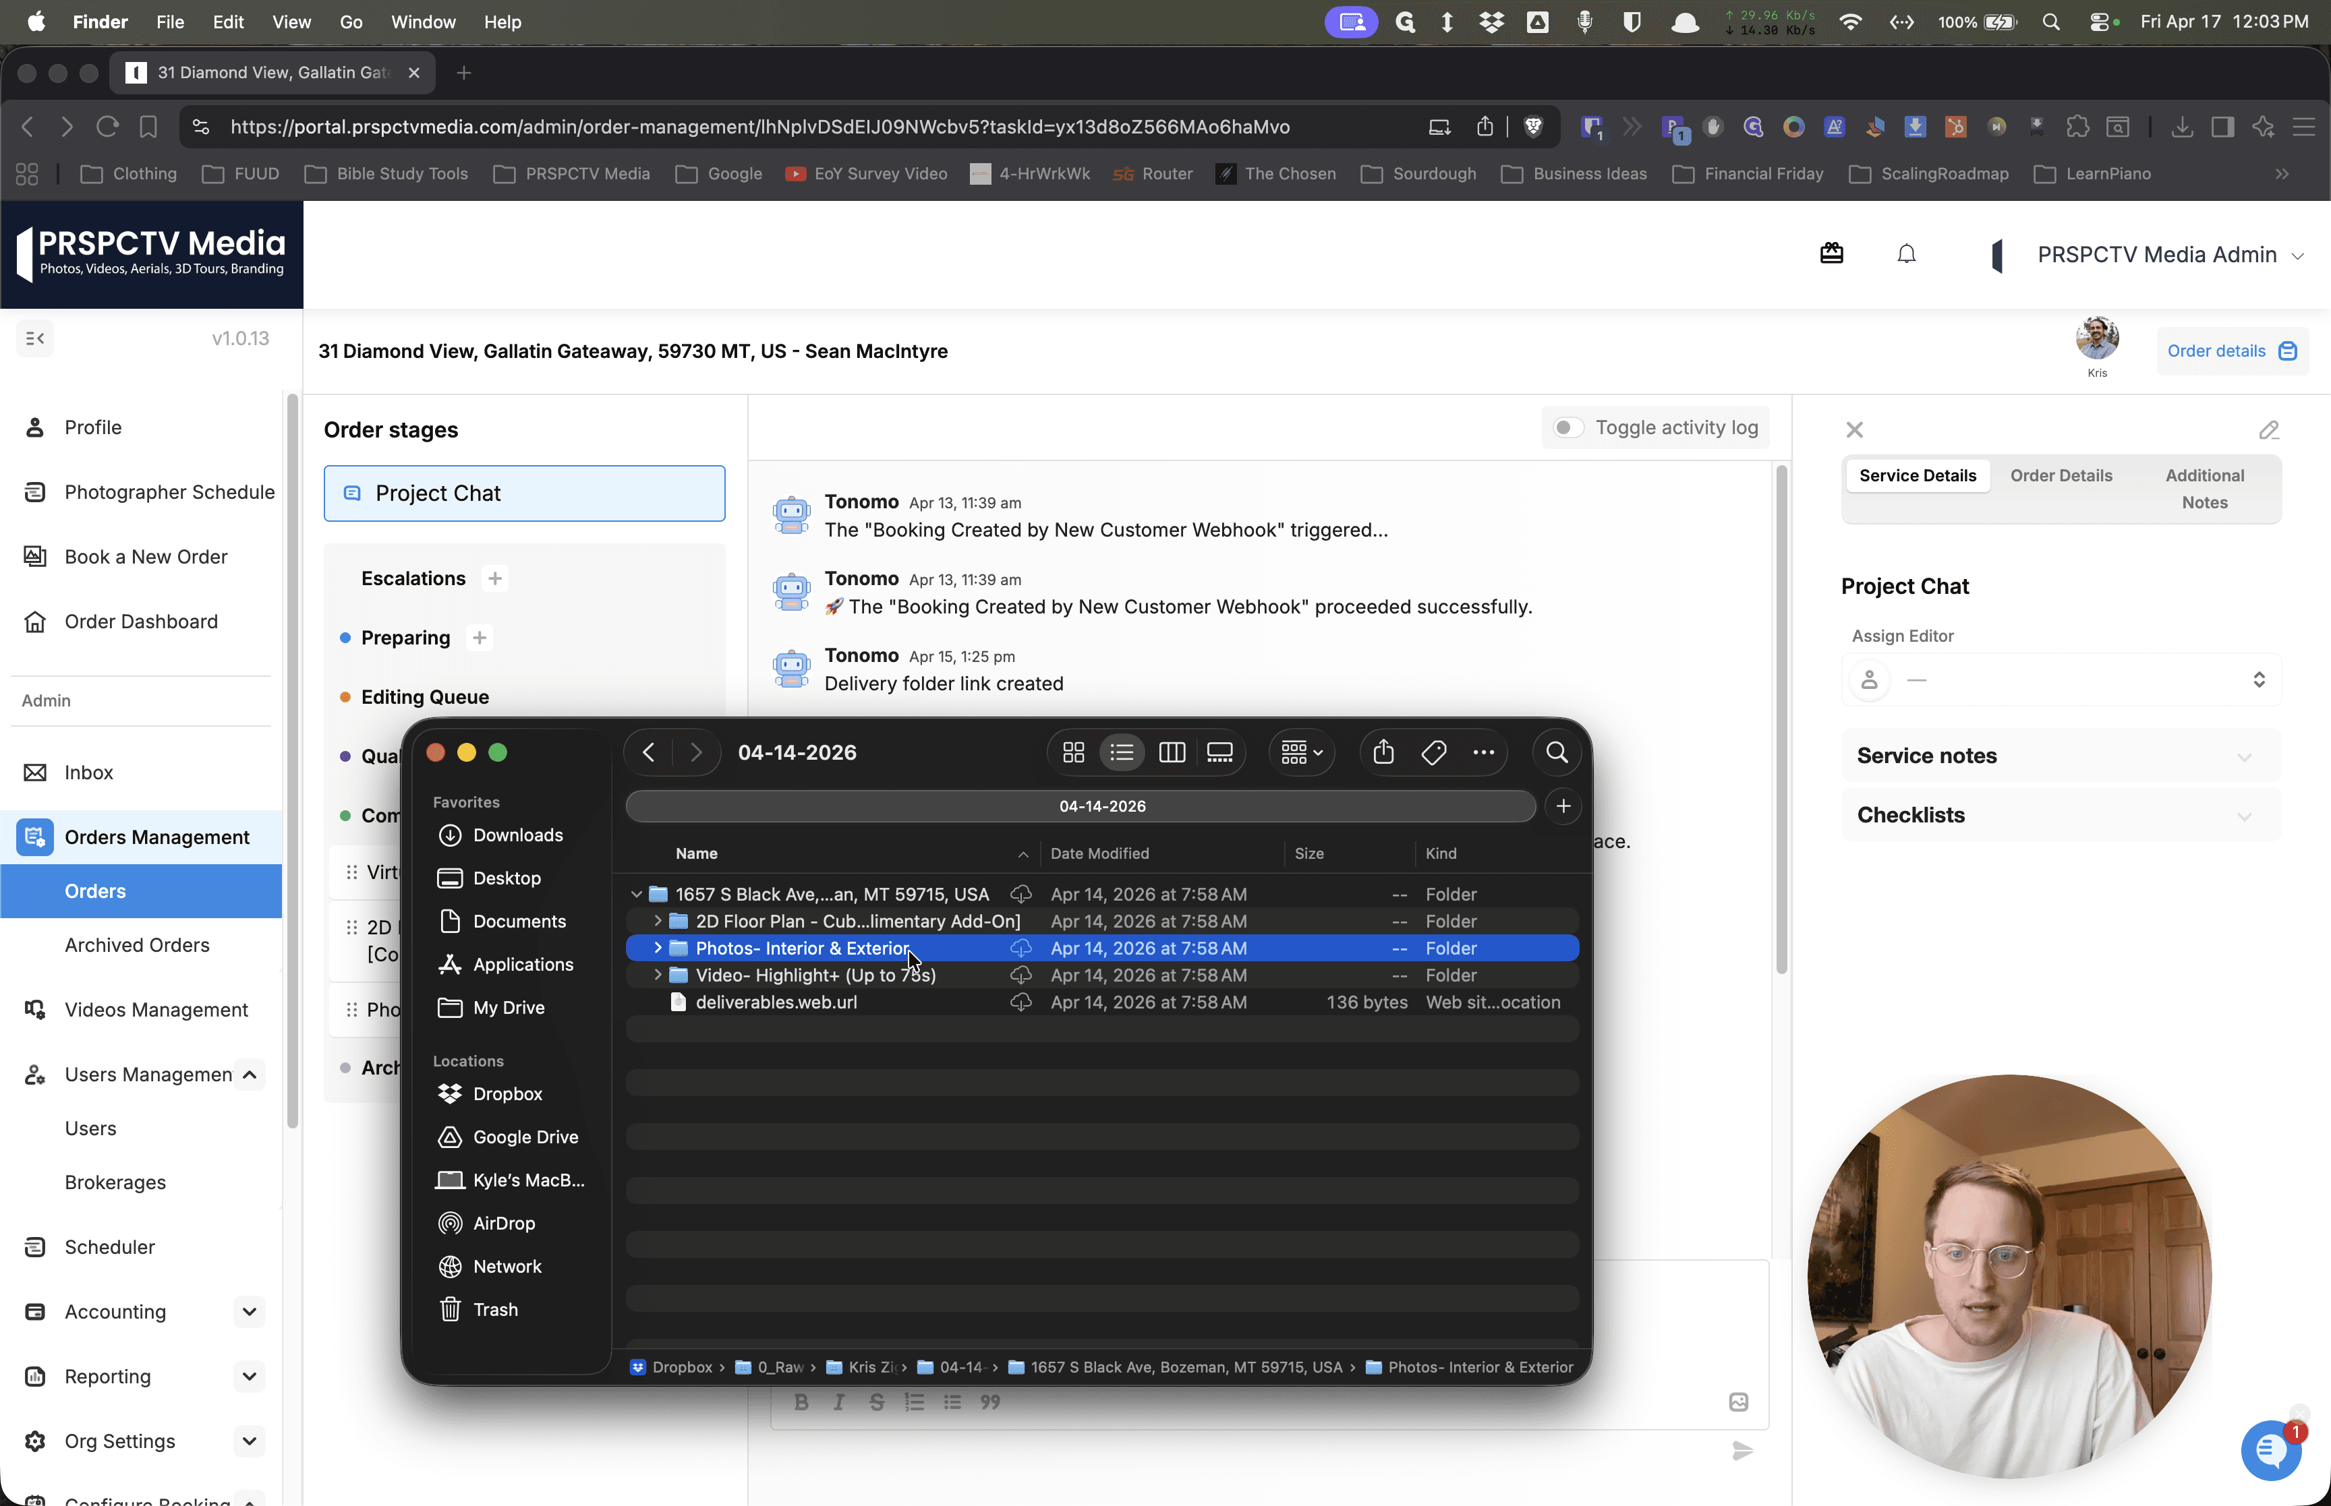Switch to the Order Details tab
Viewport: 2331px width, 1506px height.
pos(2061,475)
